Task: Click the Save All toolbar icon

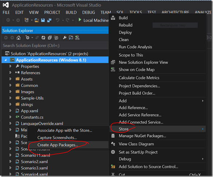Action: click(x=49, y=20)
